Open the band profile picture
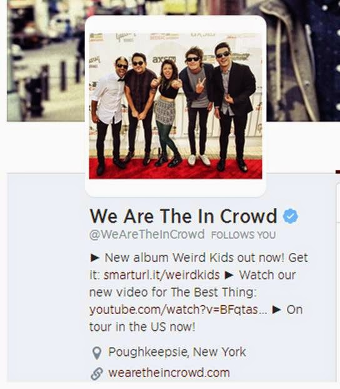The height and width of the screenshot is (389, 340). point(176,106)
